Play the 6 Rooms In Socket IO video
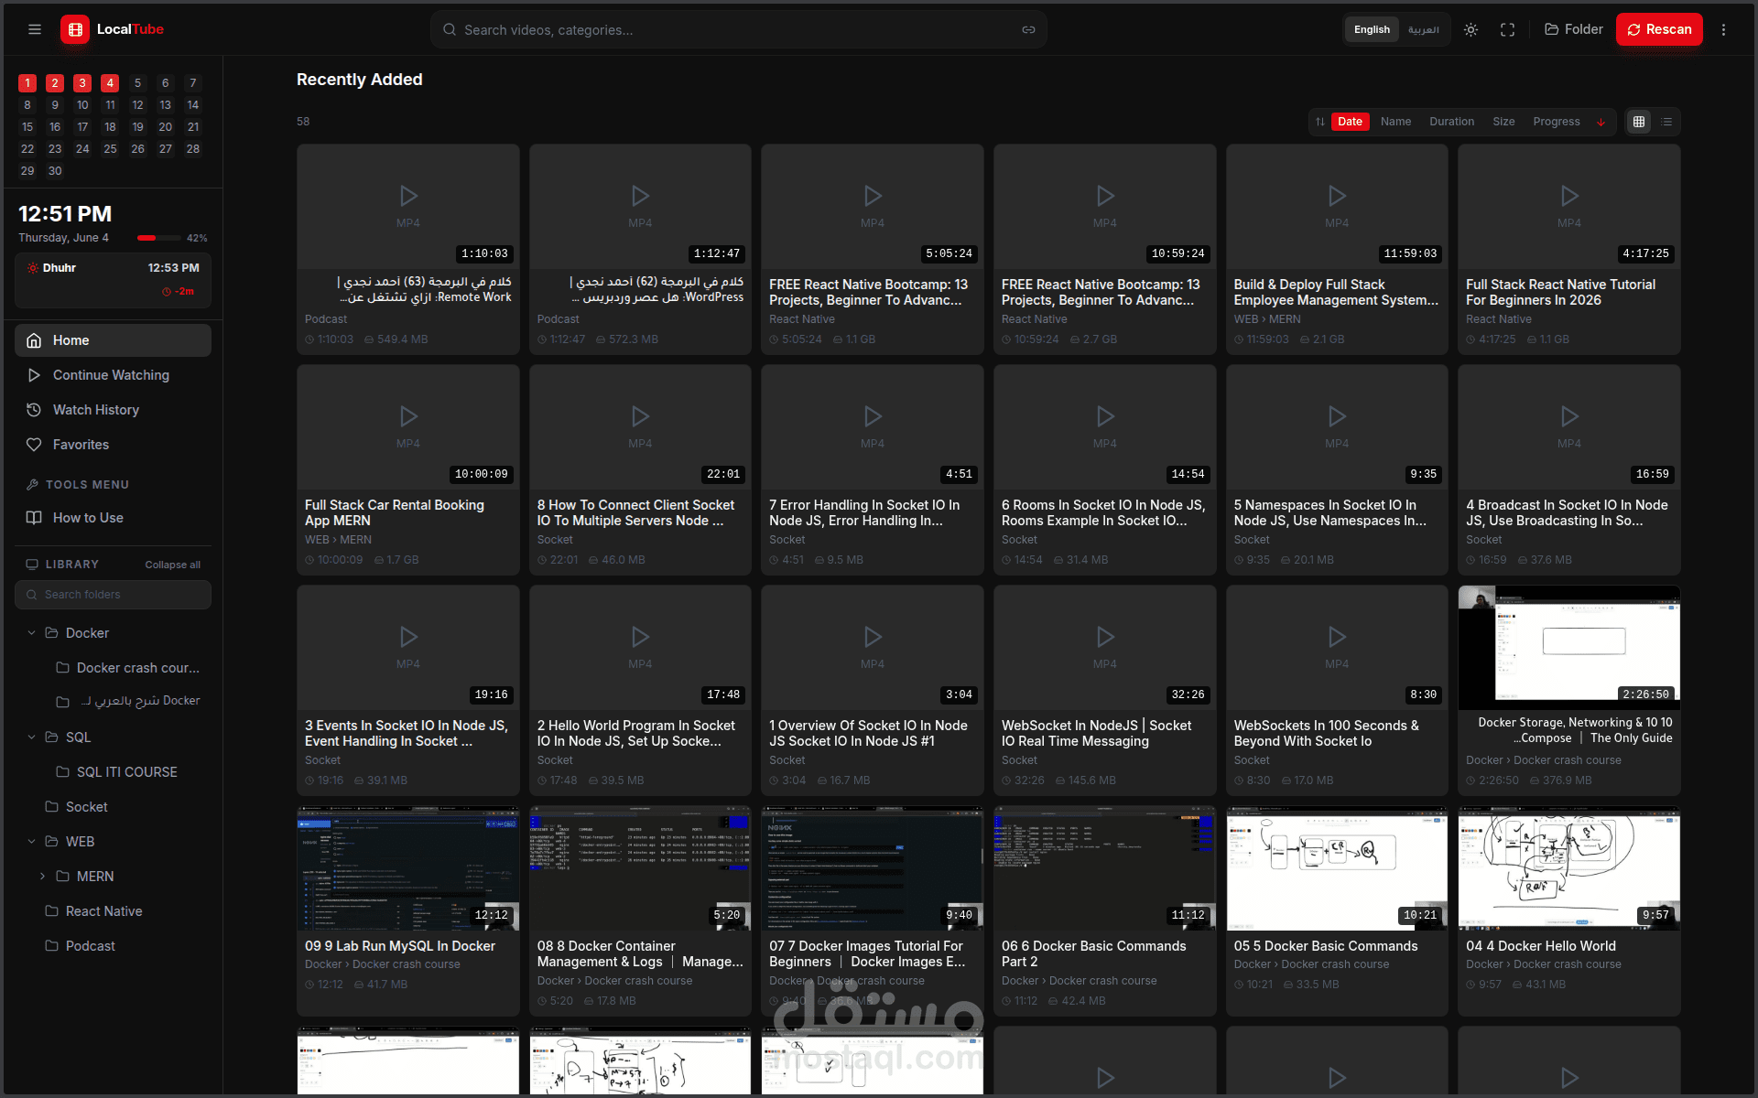Screen dimensions: 1758x1098 (x=1105, y=428)
